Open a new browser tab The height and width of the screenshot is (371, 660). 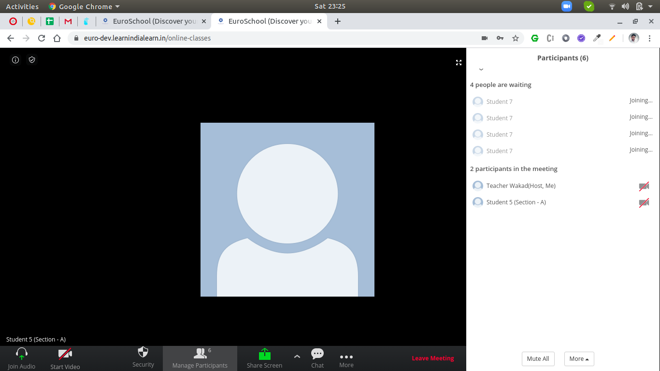pyautogui.click(x=338, y=21)
